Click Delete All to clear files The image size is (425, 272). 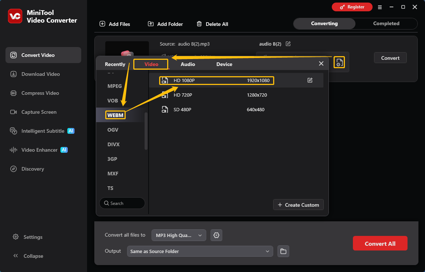click(212, 24)
